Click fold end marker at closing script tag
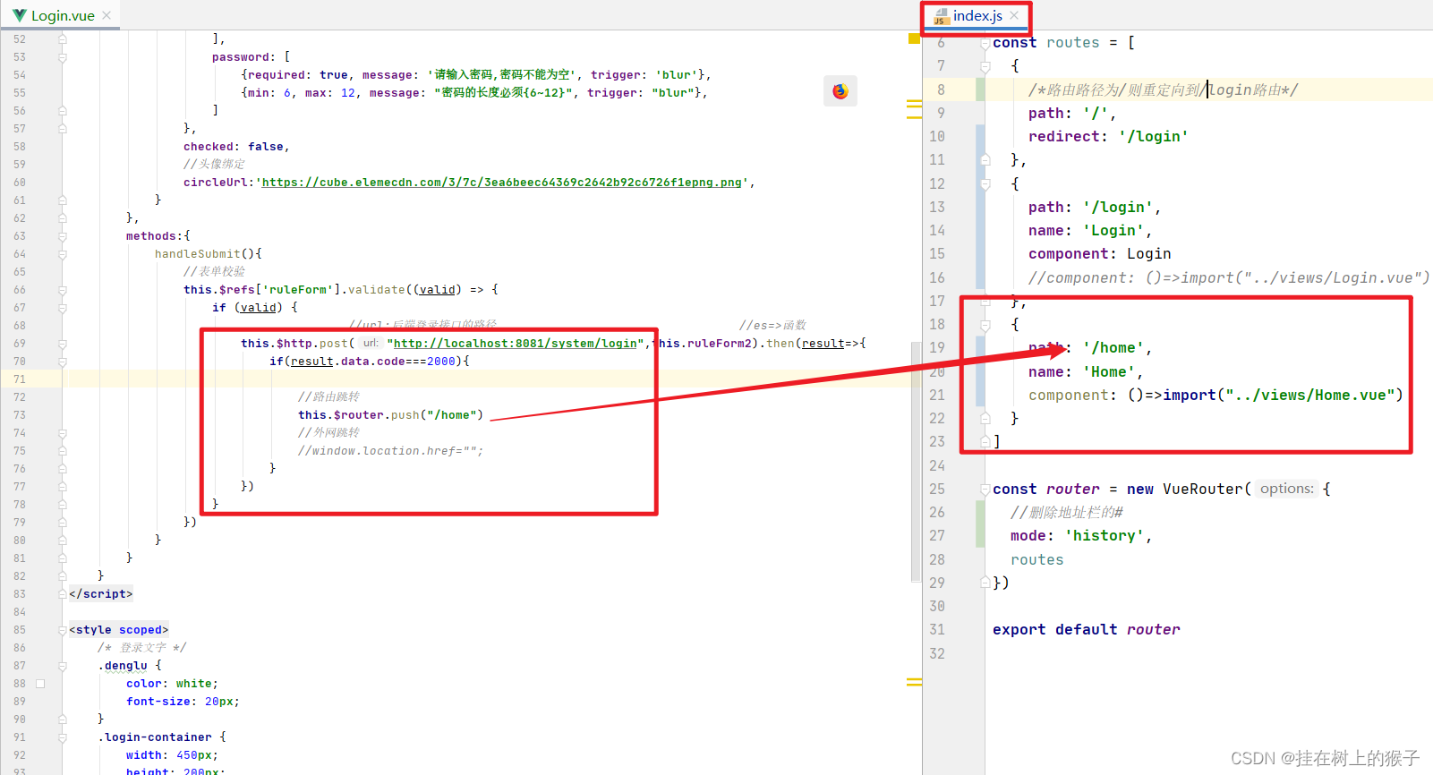This screenshot has width=1433, height=775. (x=63, y=594)
